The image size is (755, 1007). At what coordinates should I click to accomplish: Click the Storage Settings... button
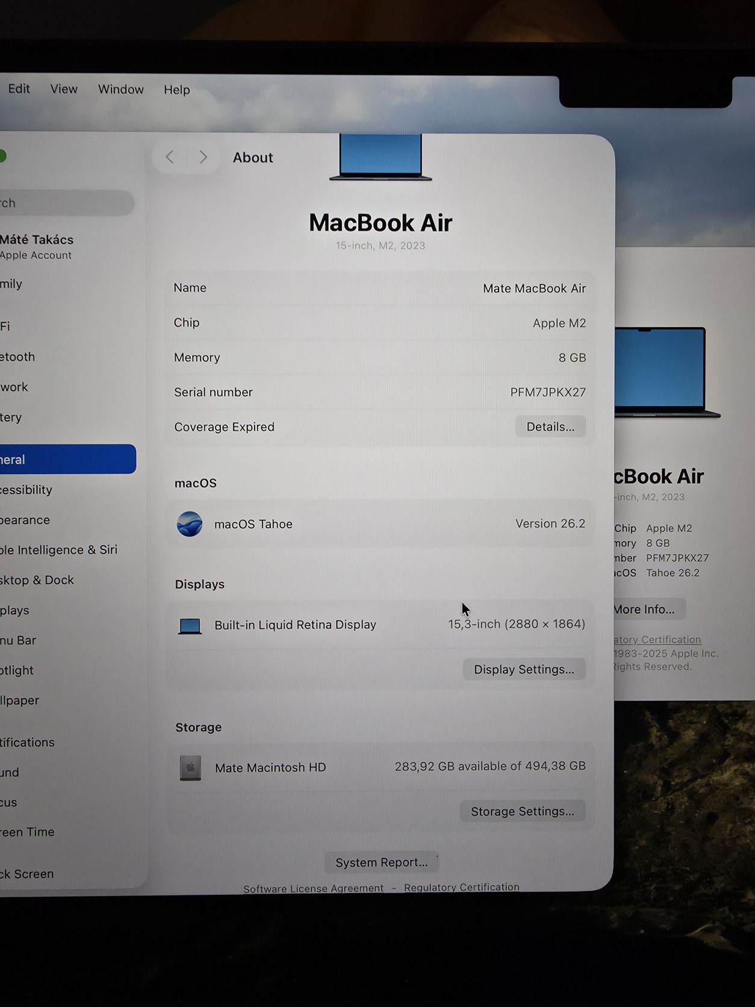[523, 811]
